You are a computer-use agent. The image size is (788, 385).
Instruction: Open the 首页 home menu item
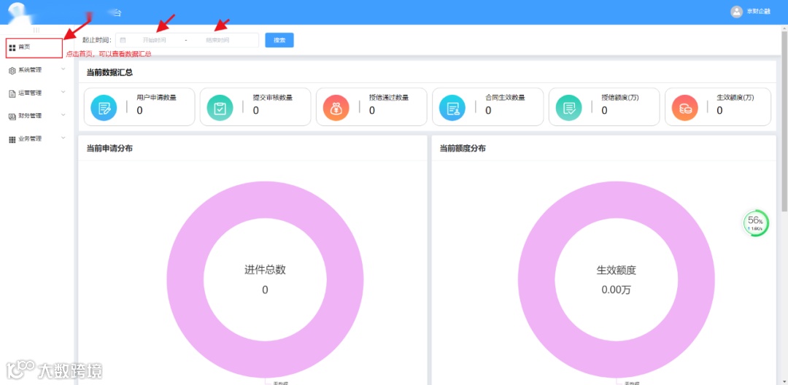(x=34, y=47)
